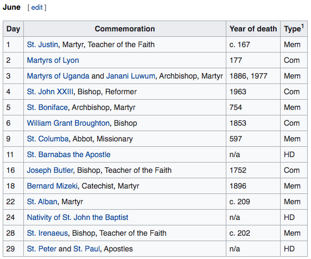The height and width of the screenshot is (259, 311).
Task: Open St. Barnabas the Apostle link
Action: (68, 154)
